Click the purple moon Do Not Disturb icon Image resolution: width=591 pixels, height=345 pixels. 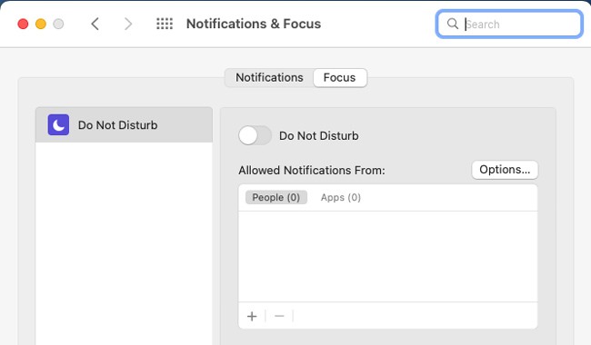tap(58, 124)
